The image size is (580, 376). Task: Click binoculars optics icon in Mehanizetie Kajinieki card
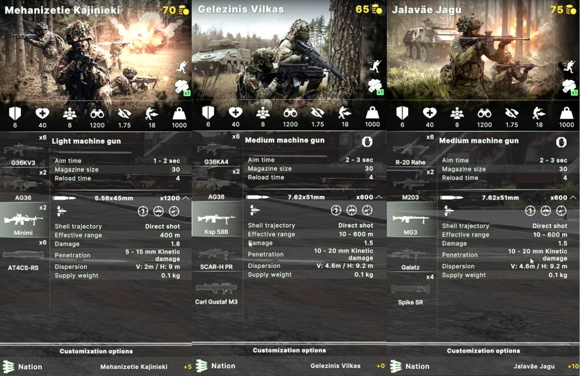tap(97, 114)
